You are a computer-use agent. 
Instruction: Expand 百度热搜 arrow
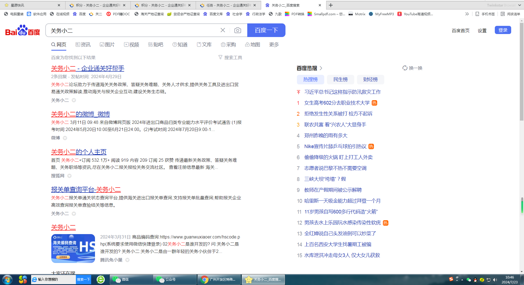pyautogui.click(x=321, y=68)
